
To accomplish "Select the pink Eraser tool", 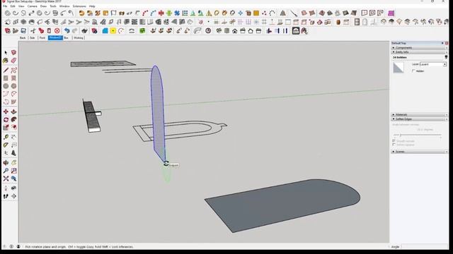I will pyautogui.click(x=13, y=61).
